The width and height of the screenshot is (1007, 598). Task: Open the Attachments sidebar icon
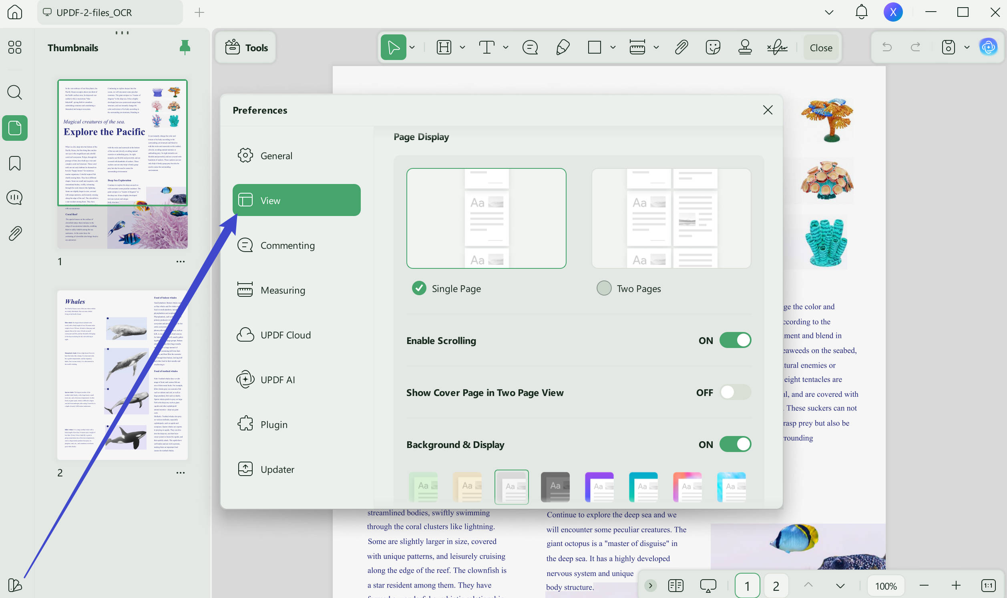[15, 233]
